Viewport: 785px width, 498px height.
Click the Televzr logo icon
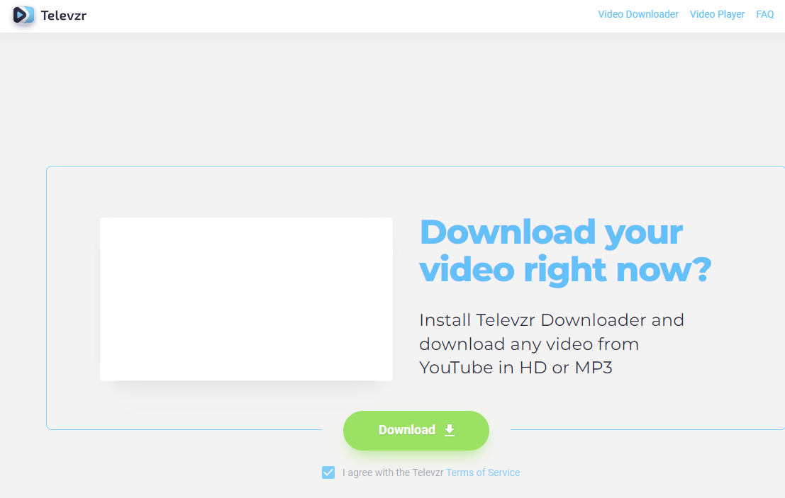(x=23, y=15)
